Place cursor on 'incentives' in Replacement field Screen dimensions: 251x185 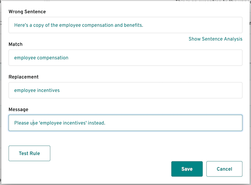click(48, 90)
